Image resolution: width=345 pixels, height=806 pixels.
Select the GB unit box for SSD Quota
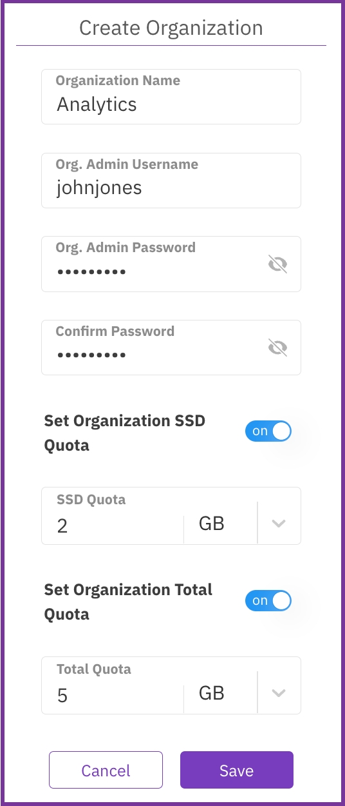tap(220, 523)
